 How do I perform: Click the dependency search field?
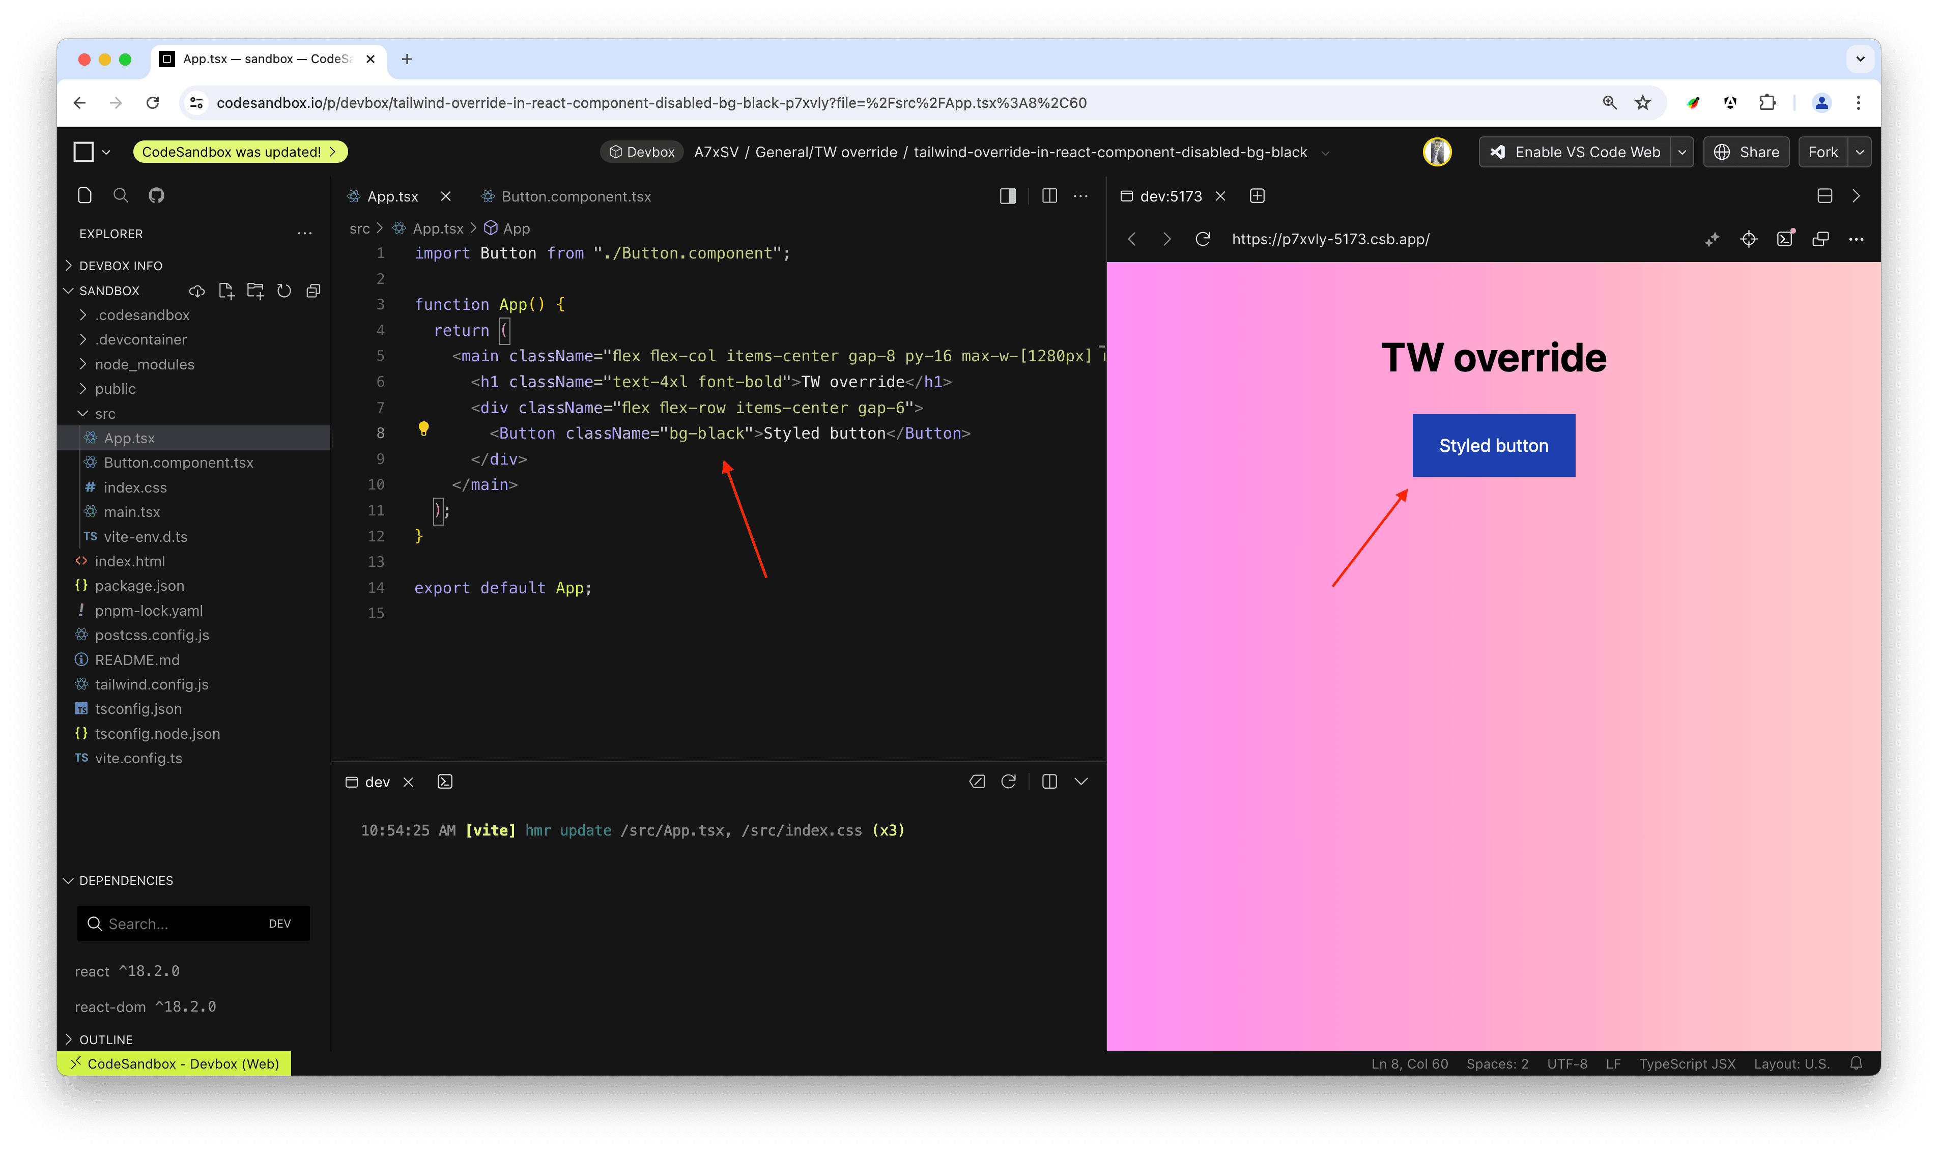(178, 923)
